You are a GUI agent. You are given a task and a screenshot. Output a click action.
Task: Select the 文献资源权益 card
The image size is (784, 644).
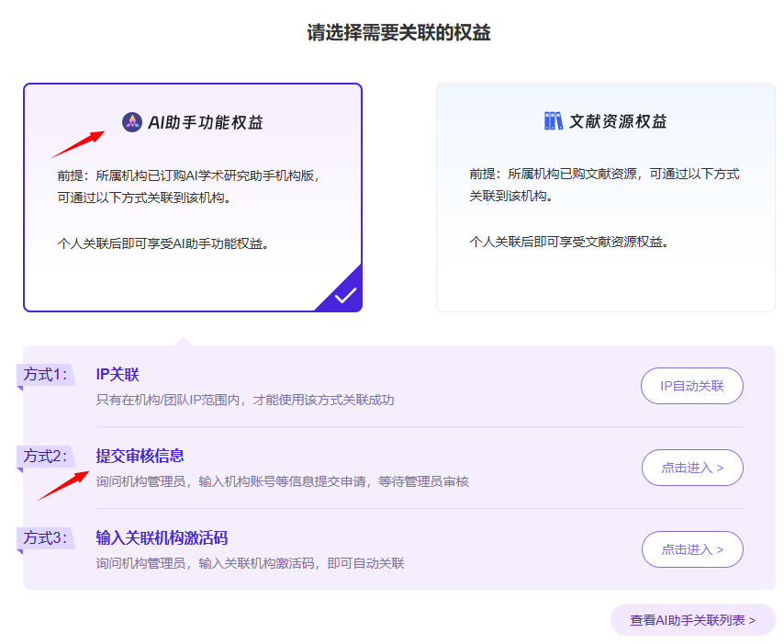[606, 198]
